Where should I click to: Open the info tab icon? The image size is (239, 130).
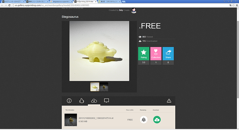(x=69, y=101)
